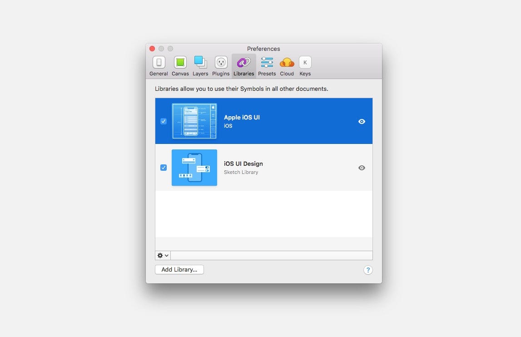Open the gear actions dropdown below the list
The width and height of the screenshot is (521, 337).
[x=163, y=255]
